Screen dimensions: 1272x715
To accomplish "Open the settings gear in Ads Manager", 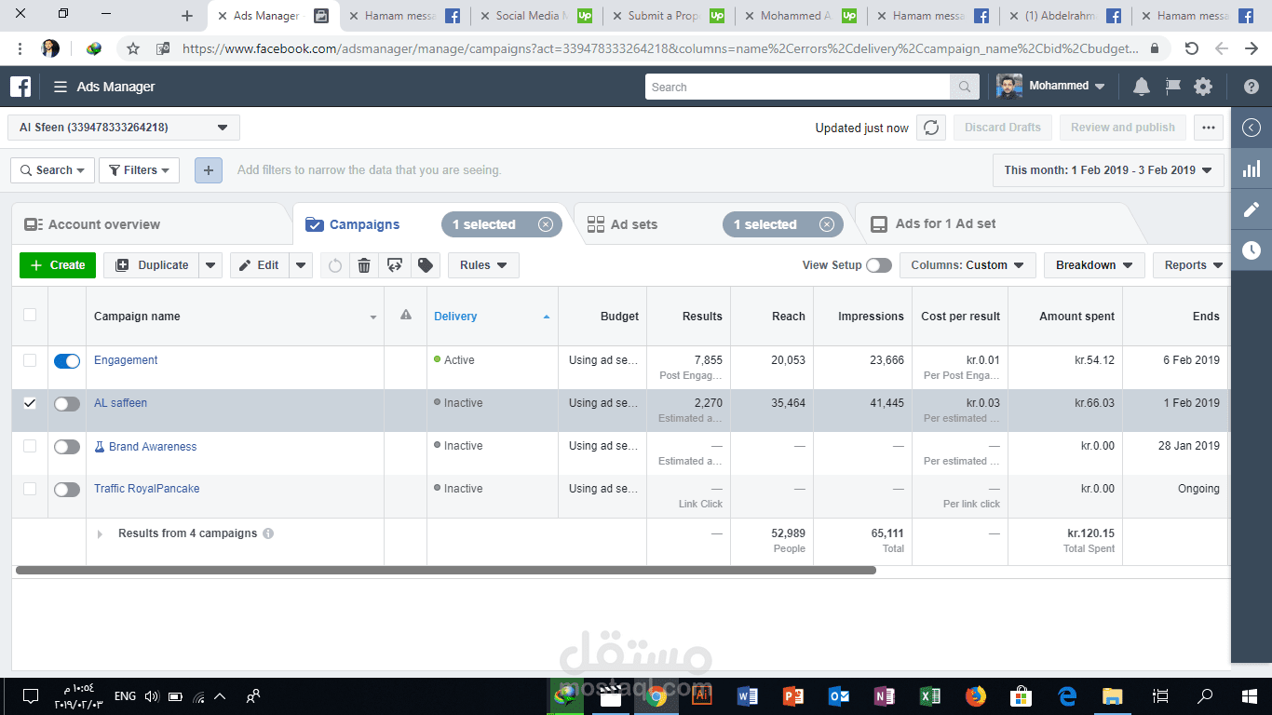I will tap(1203, 87).
